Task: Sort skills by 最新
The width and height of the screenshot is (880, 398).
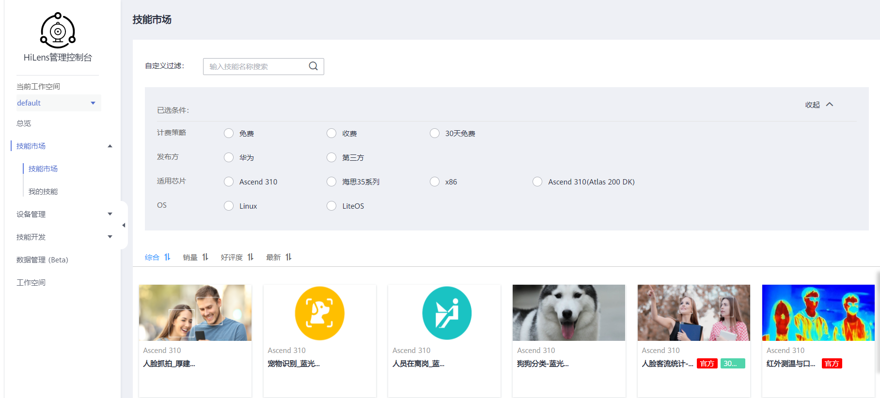Action: tap(273, 257)
